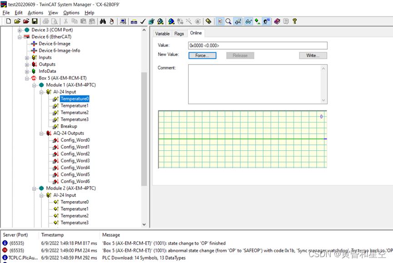Click the Generate Mappings toolbar icon
The height and width of the screenshot is (263, 393).
tap(134, 21)
